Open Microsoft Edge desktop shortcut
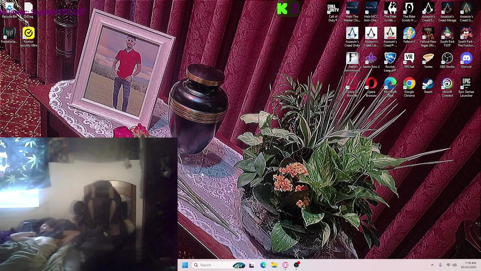The height and width of the screenshot is (271, 481). click(x=390, y=87)
